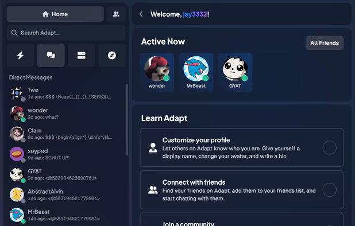Click the Connect with friends card
Image resolution: width=355 pixels, height=226 pixels.
(x=242, y=190)
